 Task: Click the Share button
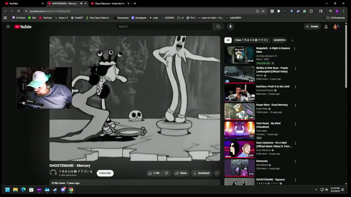(181, 173)
